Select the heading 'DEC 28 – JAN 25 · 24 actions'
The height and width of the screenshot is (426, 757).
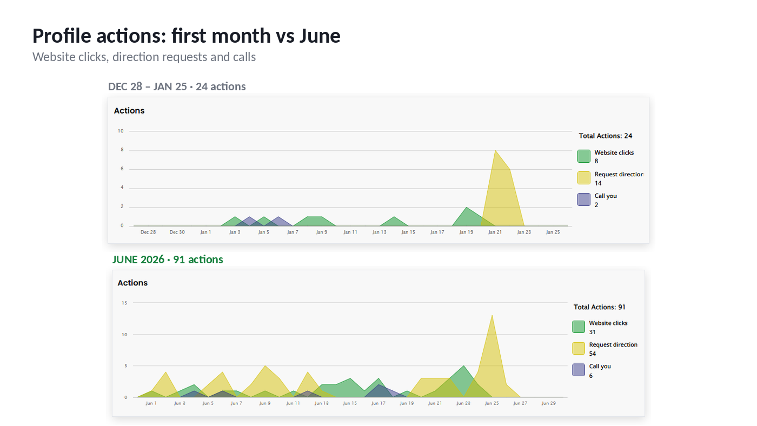click(x=177, y=86)
